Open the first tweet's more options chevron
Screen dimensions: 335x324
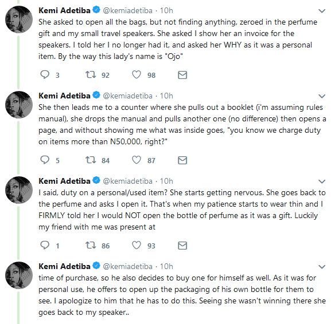pyautogui.click(x=322, y=11)
